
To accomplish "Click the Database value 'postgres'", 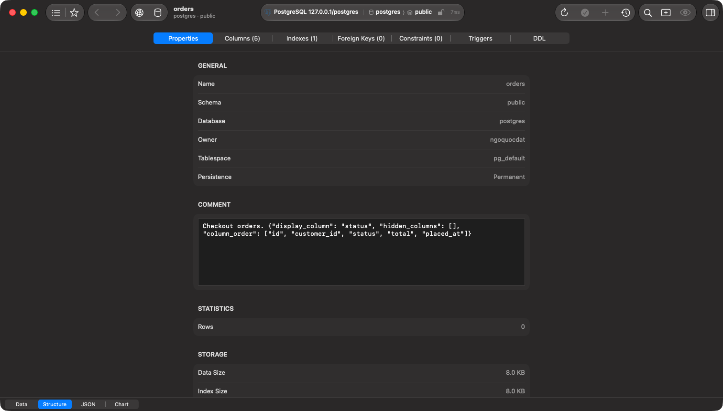I will pos(512,121).
